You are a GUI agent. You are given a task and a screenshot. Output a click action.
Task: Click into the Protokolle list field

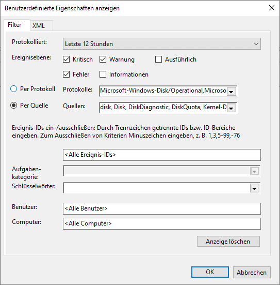click(163, 91)
